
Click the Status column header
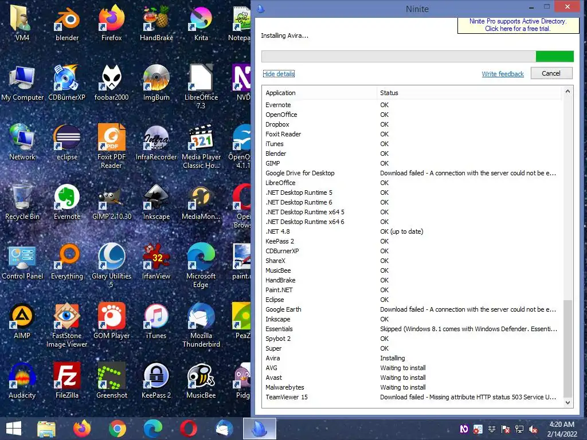click(469, 93)
